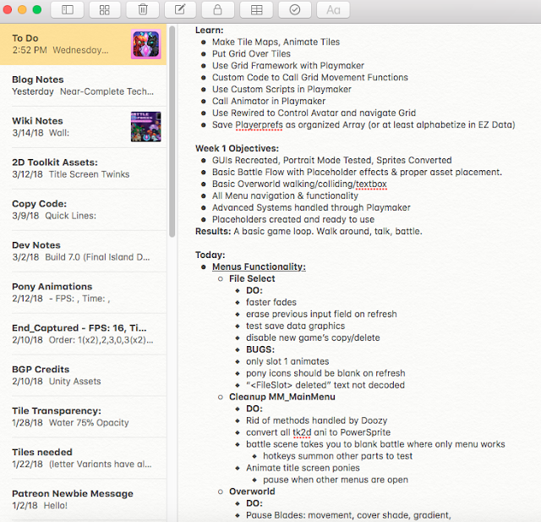
Task: Click the Wiki Notes thumbnail image
Action: pyautogui.click(x=146, y=127)
